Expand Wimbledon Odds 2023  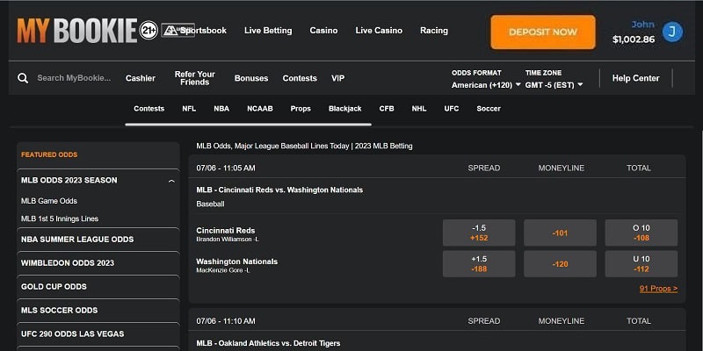(x=98, y=263)
